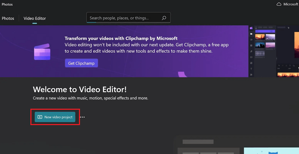Screen dimensions: 299x154
Task: Click the Transform your videos with Clipchamp headline
Action: [x=121, y=38]
